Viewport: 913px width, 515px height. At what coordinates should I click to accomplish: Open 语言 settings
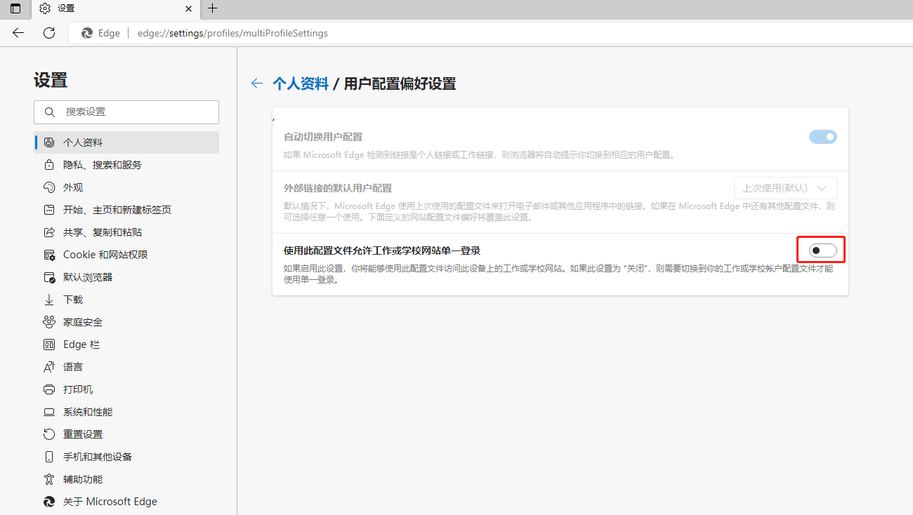(x=126, y=367)
